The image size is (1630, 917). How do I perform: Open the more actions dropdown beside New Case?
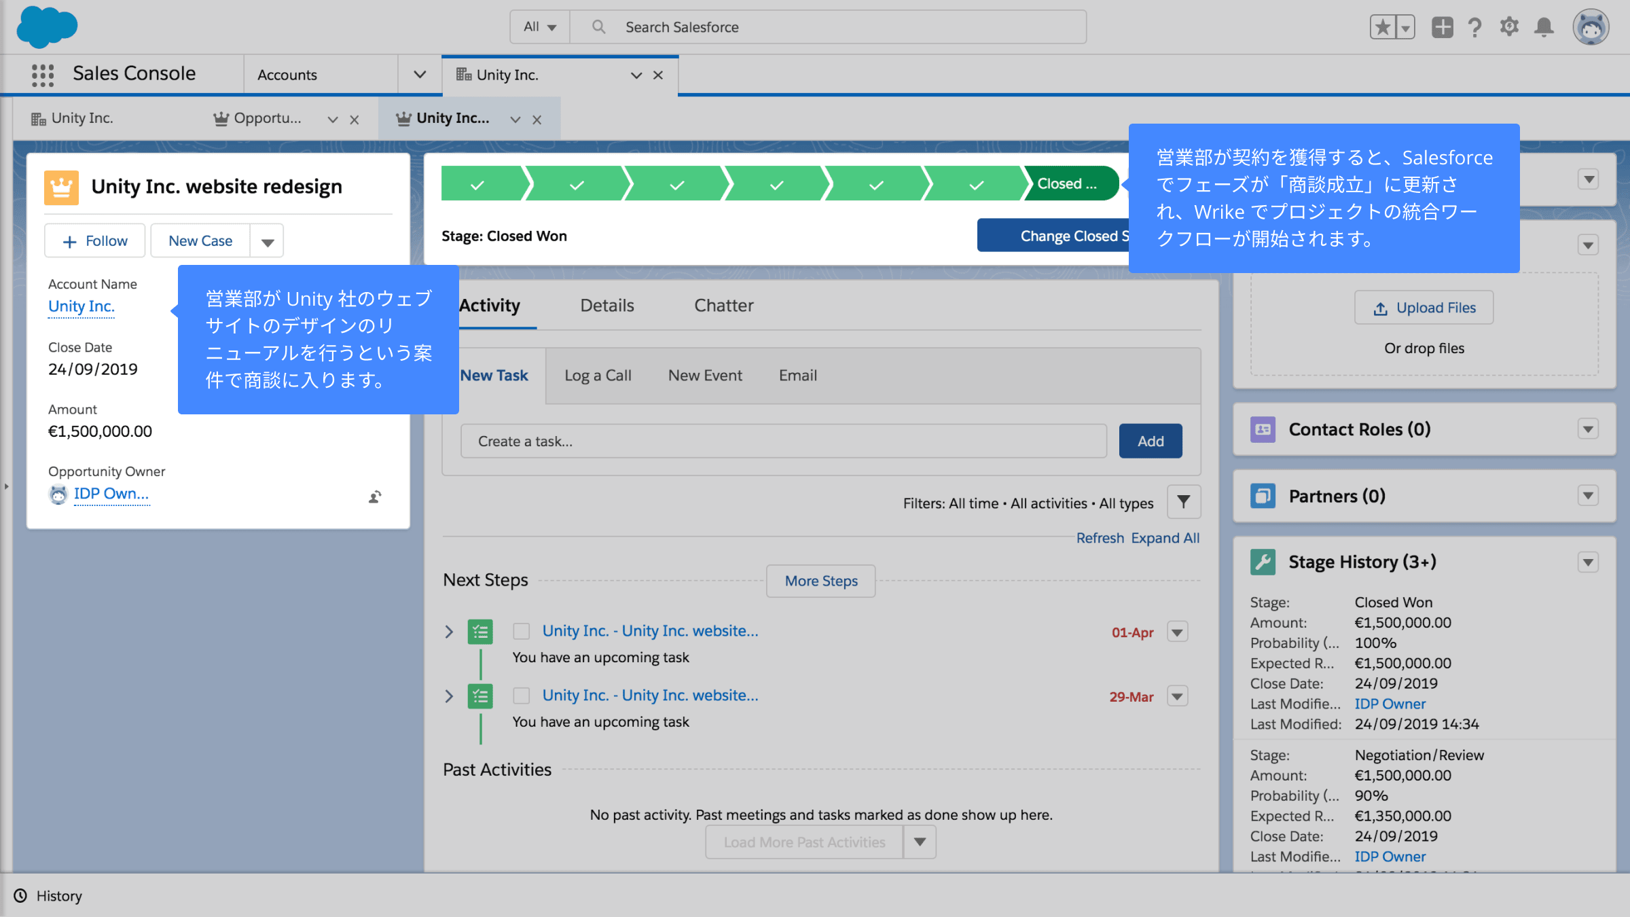[x=267, y=241]
